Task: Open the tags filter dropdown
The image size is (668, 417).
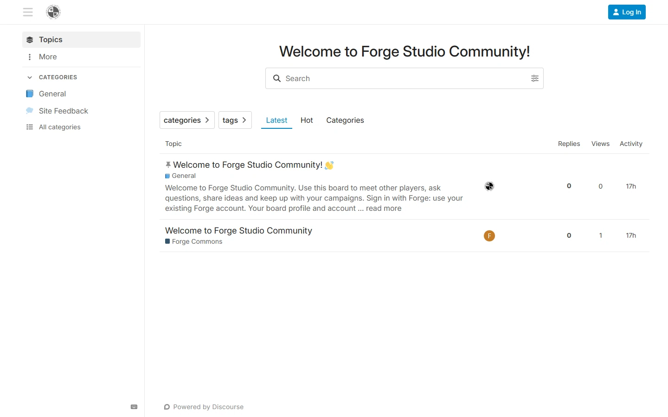Action: [235, 120]
